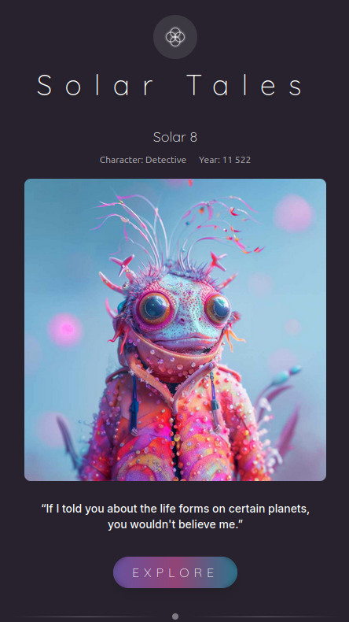Click the Character: Detective label
Image resolution: width=349 pixels, height=622 pixels.
pyautogui.click(x=143, y=160)
